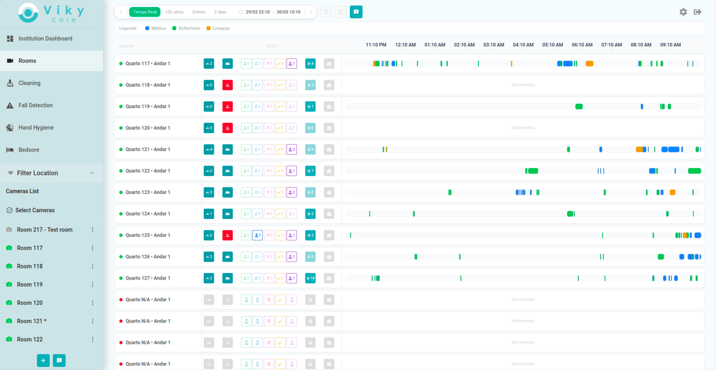Open options menu for Room 118
This screenshot has height=370, width=716.
(93, 266)
